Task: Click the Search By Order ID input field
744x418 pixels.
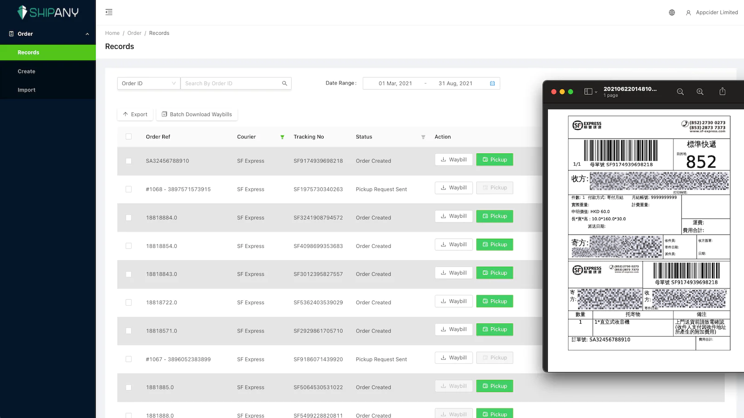Action: (x=230, y=84)
